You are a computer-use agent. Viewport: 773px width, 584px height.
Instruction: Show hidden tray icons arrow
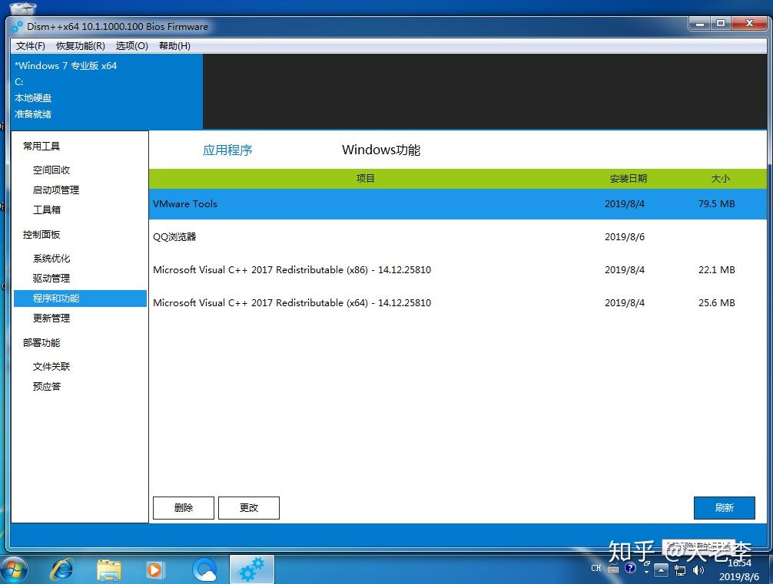point(661,571)
